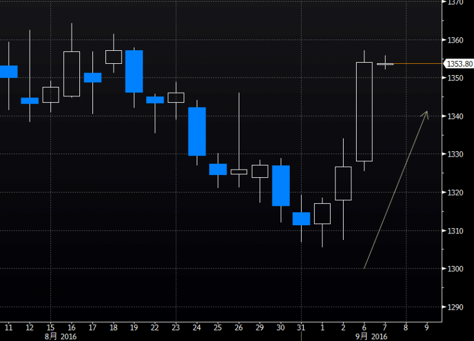Image resolution: width=474 pixels, height=341 pixels.
Task: Click the 1340 price axis label
Action: tap(455, 116)
